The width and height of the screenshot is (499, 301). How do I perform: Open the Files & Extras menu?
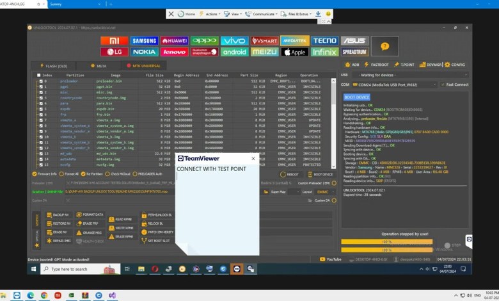click(x=296, y=14)
